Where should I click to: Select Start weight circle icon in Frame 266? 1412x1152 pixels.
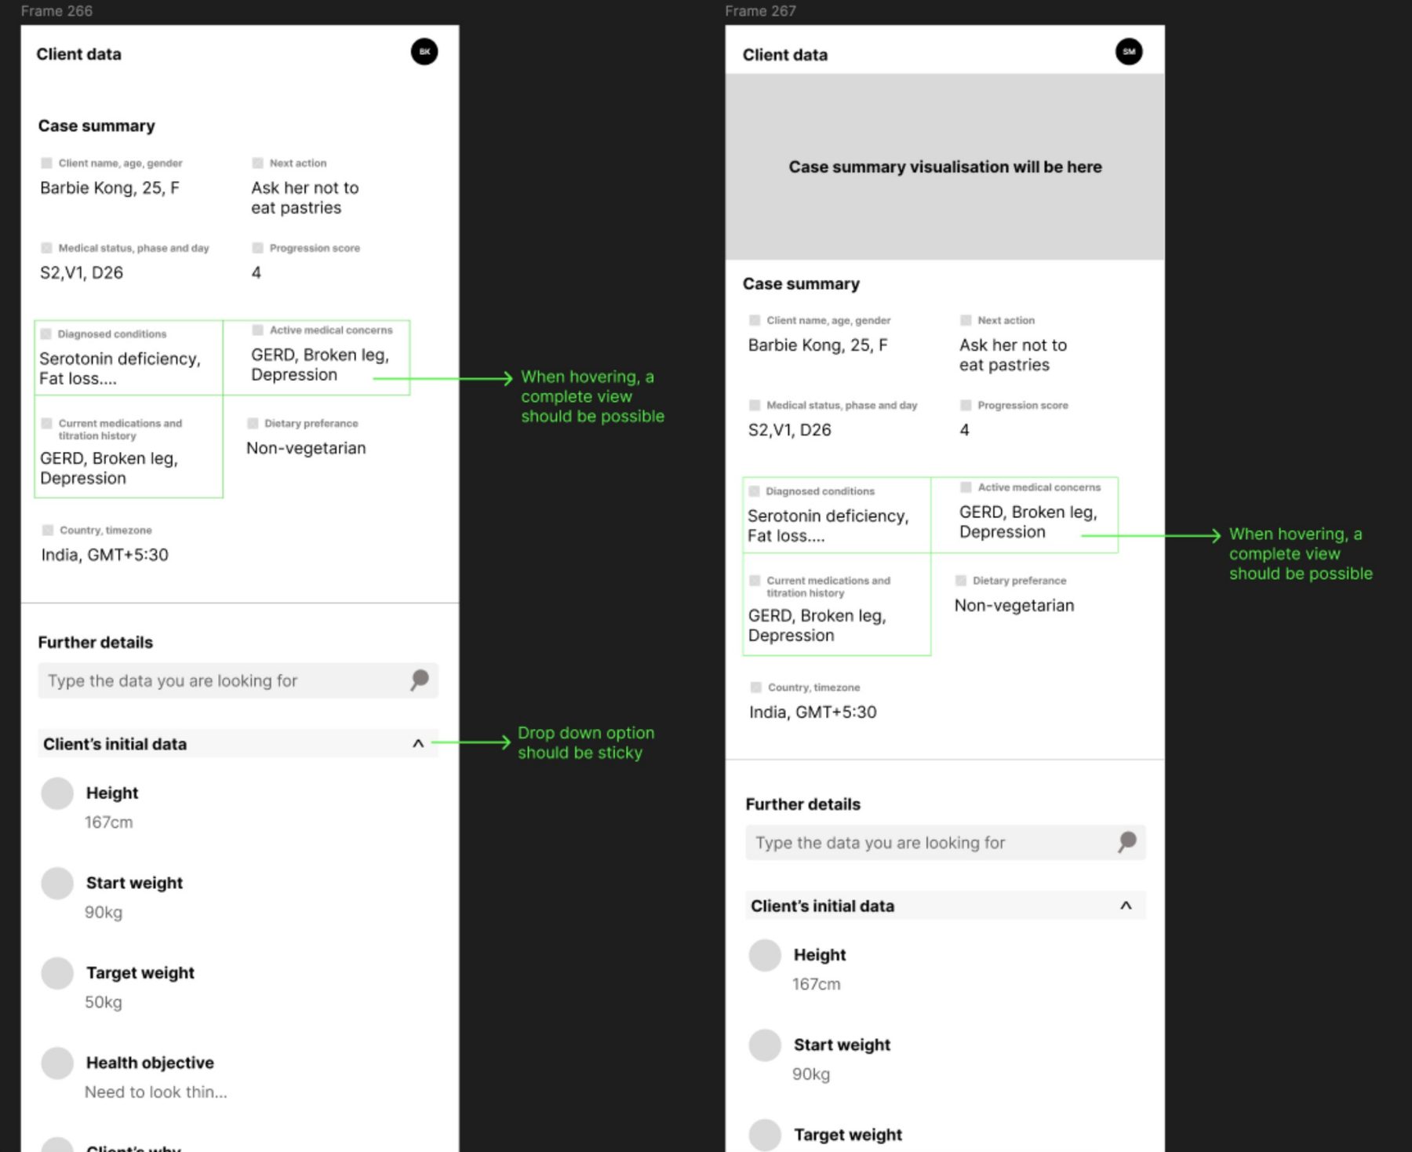57,883
